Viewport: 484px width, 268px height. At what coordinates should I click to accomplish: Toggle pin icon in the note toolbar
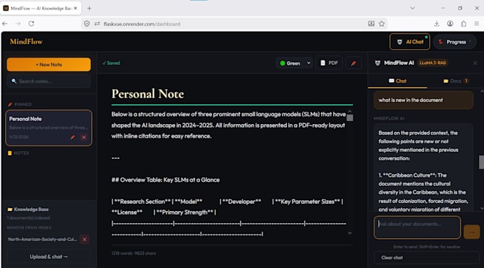(354, 63)
